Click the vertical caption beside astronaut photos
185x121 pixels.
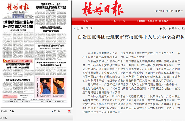(38, 87)
